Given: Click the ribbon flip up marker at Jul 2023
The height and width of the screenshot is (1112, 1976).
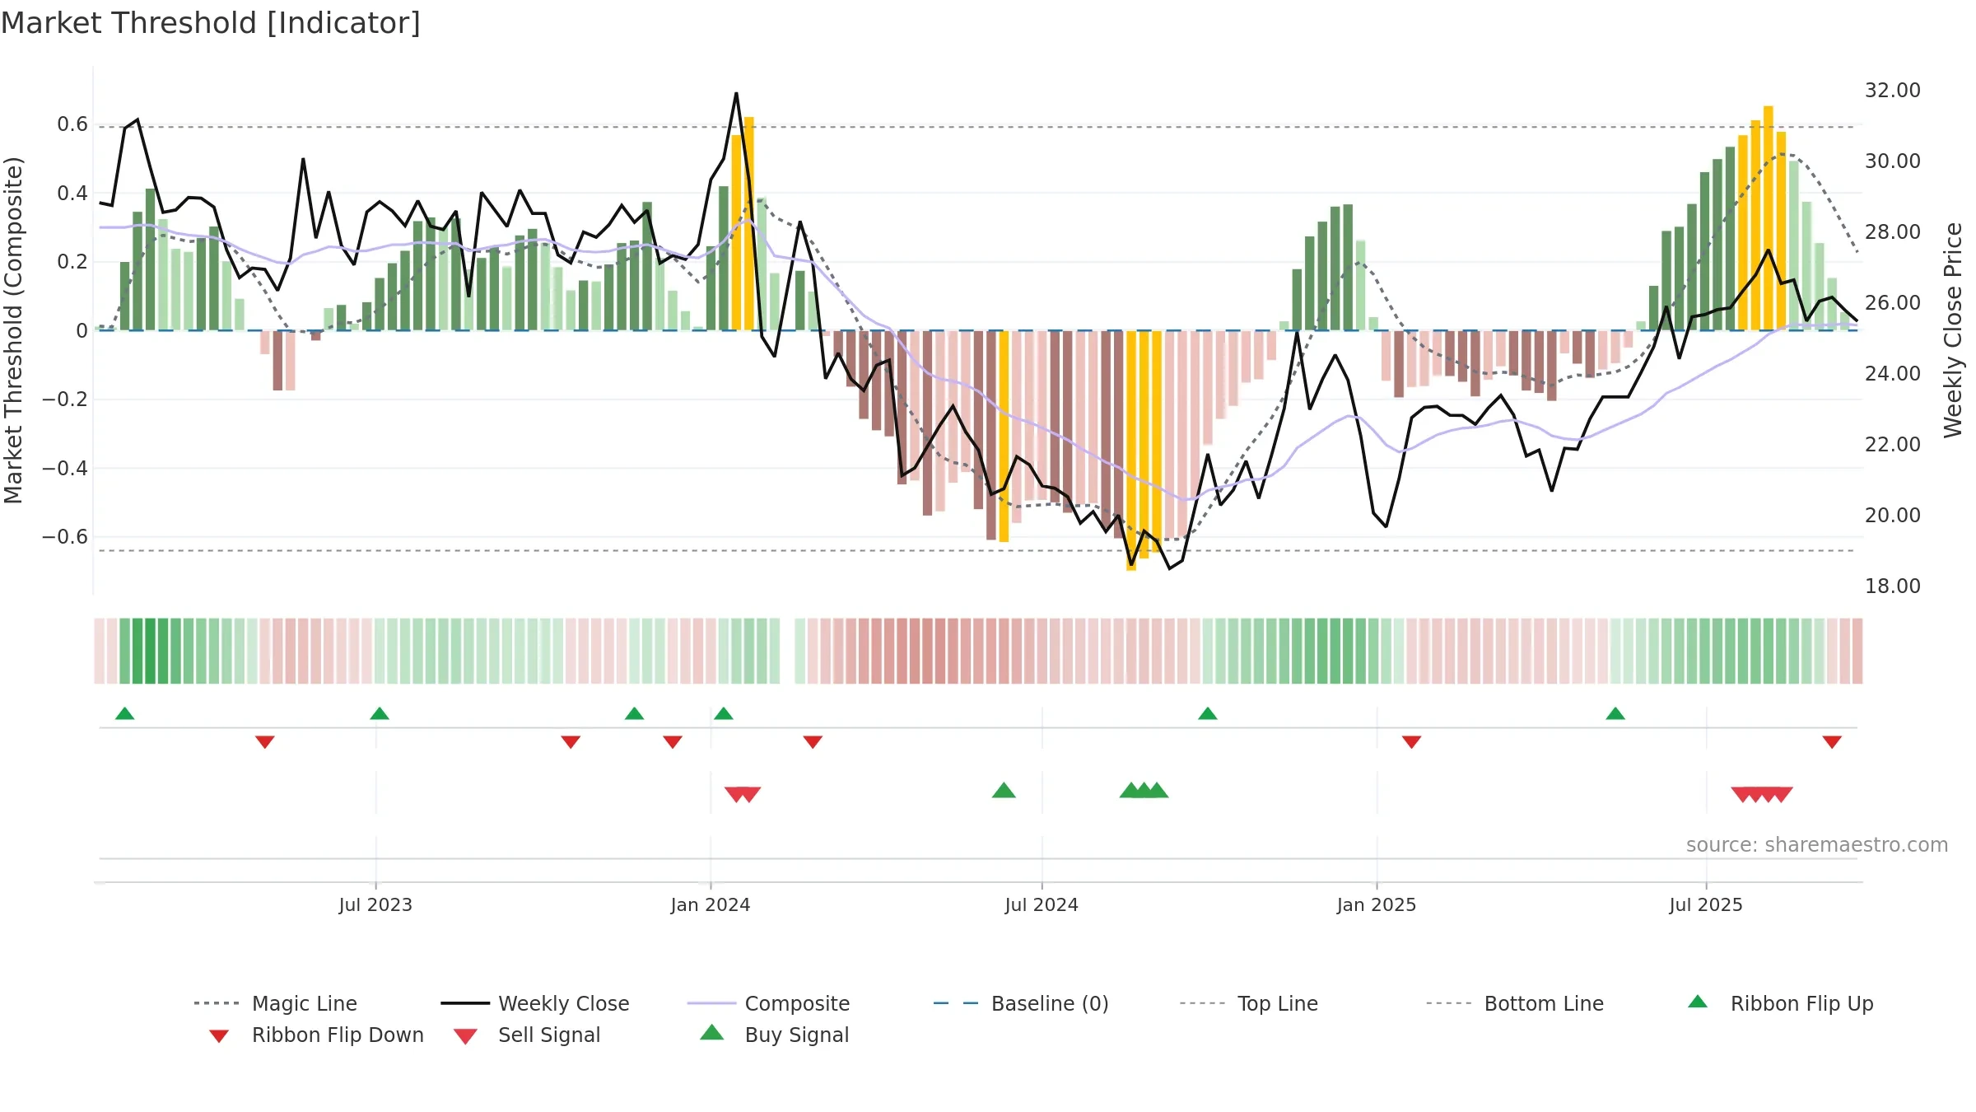Looking at the screenshot, I should coord(380,713).
